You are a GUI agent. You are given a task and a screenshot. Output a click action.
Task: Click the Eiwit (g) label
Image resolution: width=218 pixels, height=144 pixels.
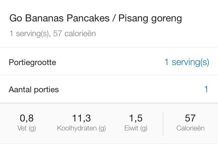(x=136, y=128)
